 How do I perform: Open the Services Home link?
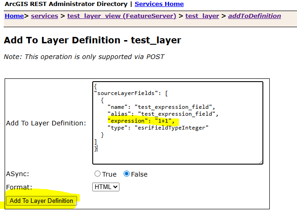pos(159,4)
